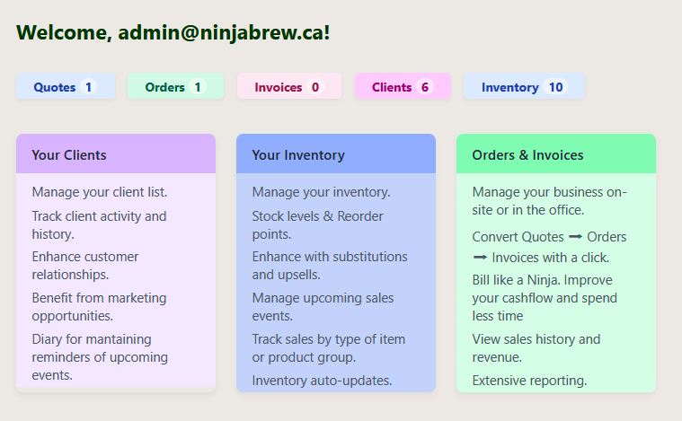Click 'Enhance customer relationships.' text
The height and width of the screenshot is (421, 682).
click(x=85, y=266)
